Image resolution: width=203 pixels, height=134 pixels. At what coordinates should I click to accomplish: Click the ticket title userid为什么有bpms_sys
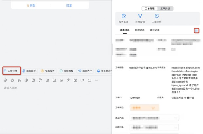pyautogui.click(x=143, y=67)
